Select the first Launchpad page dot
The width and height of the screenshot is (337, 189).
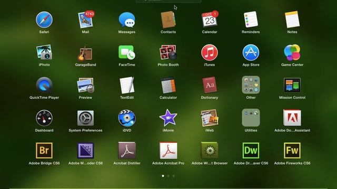pos(163,176)
